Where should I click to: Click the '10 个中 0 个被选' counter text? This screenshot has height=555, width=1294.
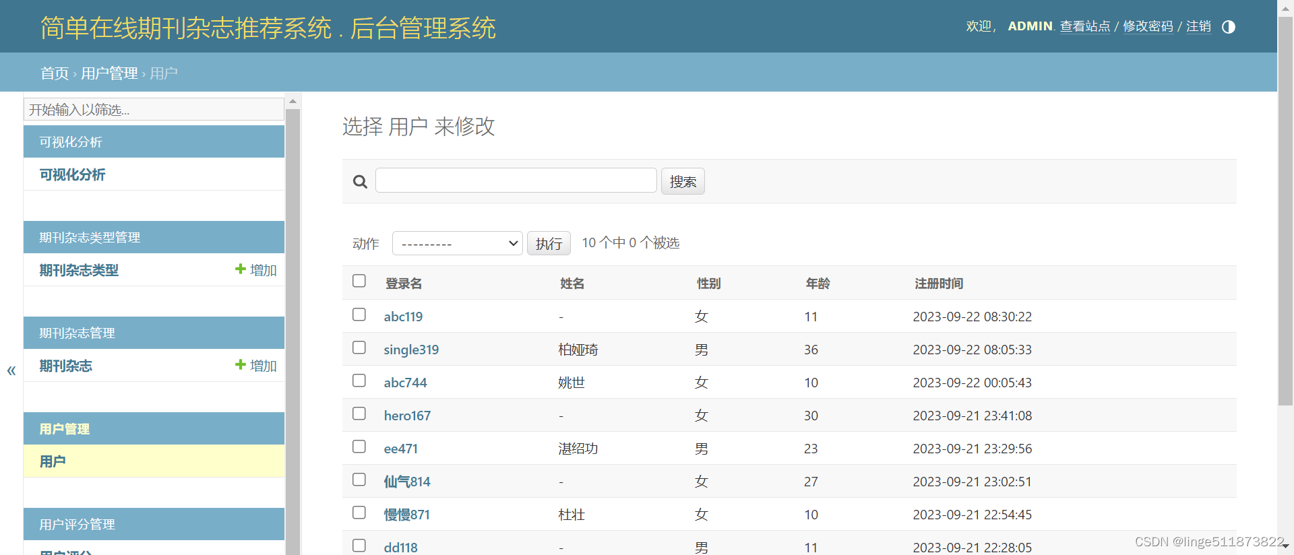click(631, 242)
